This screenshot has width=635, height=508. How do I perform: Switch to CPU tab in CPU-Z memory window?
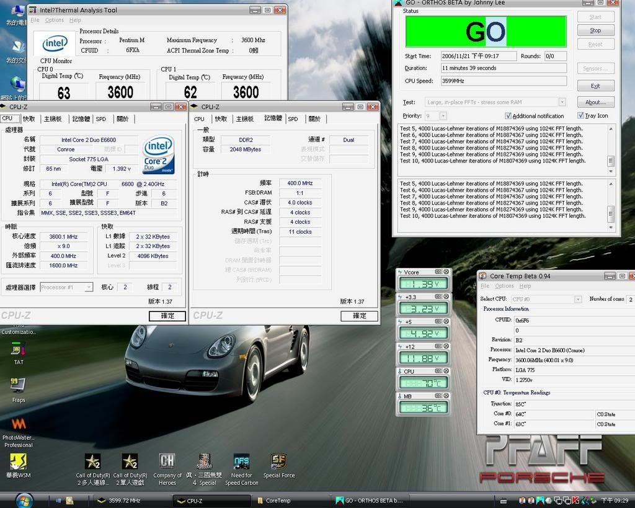(x=199, y=118)
